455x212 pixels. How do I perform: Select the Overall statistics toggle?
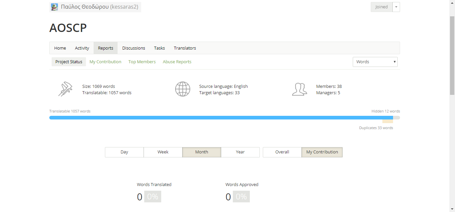tap(282, 152)
